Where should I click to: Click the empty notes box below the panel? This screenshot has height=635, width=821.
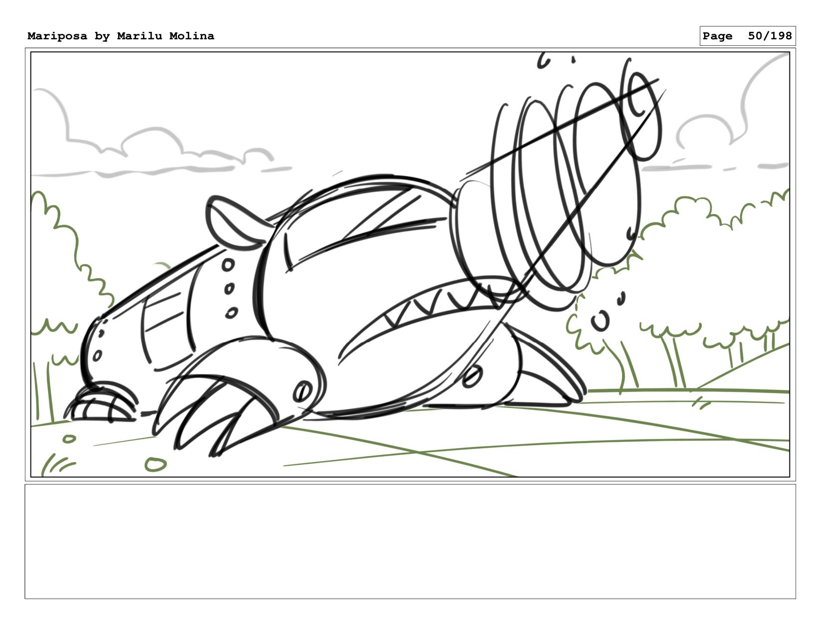(x=410, y=541)
